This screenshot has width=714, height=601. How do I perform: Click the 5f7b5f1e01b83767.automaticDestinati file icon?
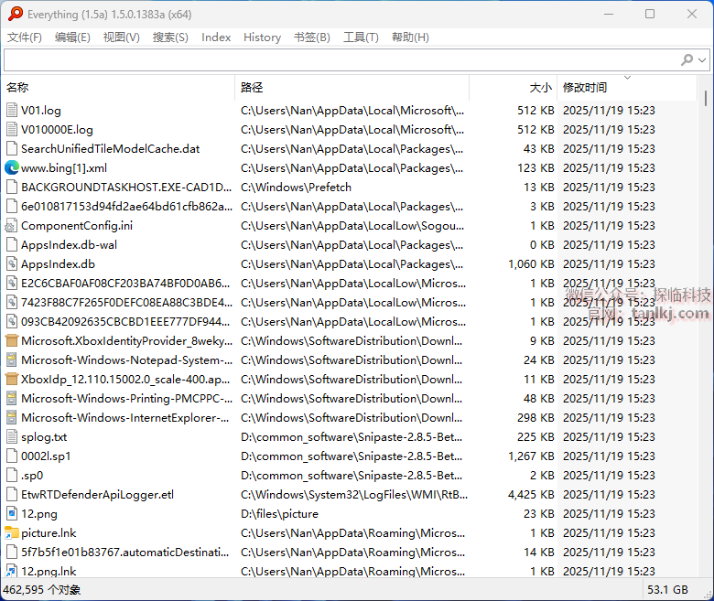pos(12,553)
